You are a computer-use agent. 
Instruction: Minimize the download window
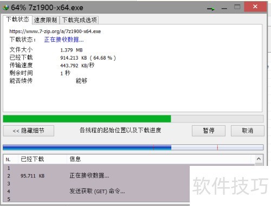pos(224,8)
